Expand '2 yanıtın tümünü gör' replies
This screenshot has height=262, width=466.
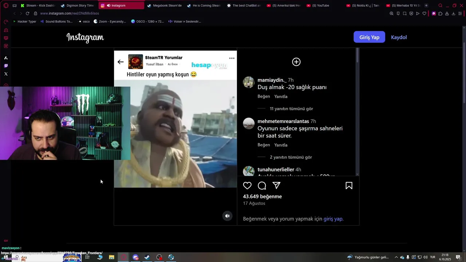[291, 157]
